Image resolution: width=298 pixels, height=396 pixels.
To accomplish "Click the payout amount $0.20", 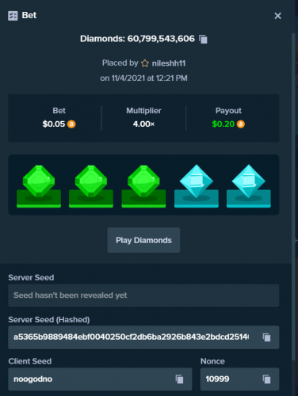I will pyautogui.click(x=223, y=124).
